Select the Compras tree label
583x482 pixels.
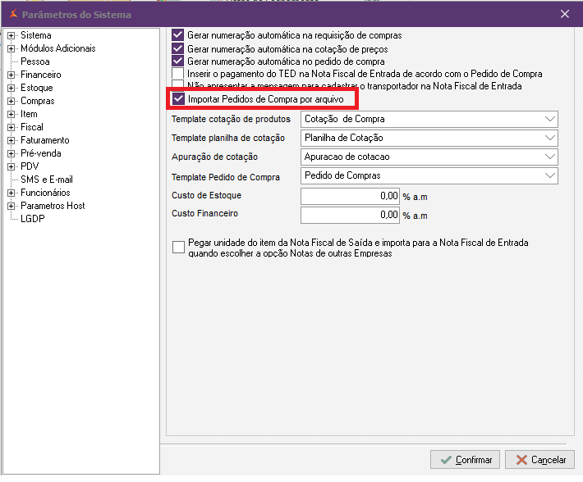click(38, 101)
